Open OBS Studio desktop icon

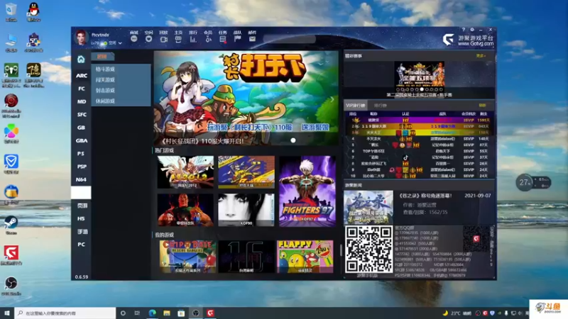pos(11,286)
